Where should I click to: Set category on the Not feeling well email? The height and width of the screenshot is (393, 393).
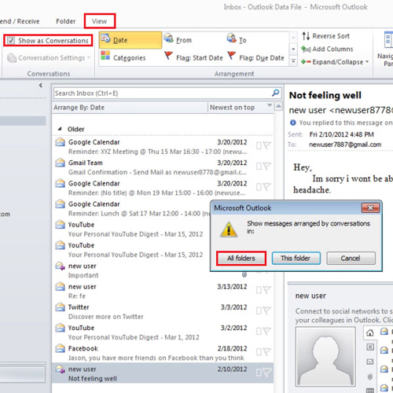pos(259,373)
